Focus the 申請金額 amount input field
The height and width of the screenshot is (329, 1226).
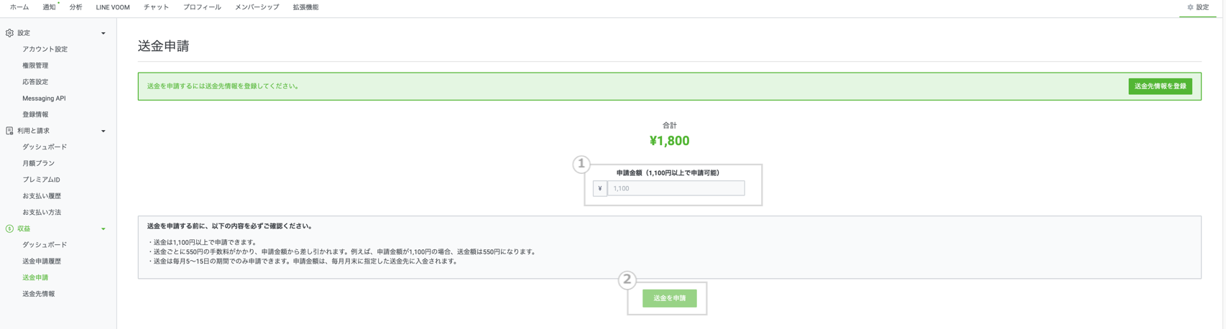point(676,189)
